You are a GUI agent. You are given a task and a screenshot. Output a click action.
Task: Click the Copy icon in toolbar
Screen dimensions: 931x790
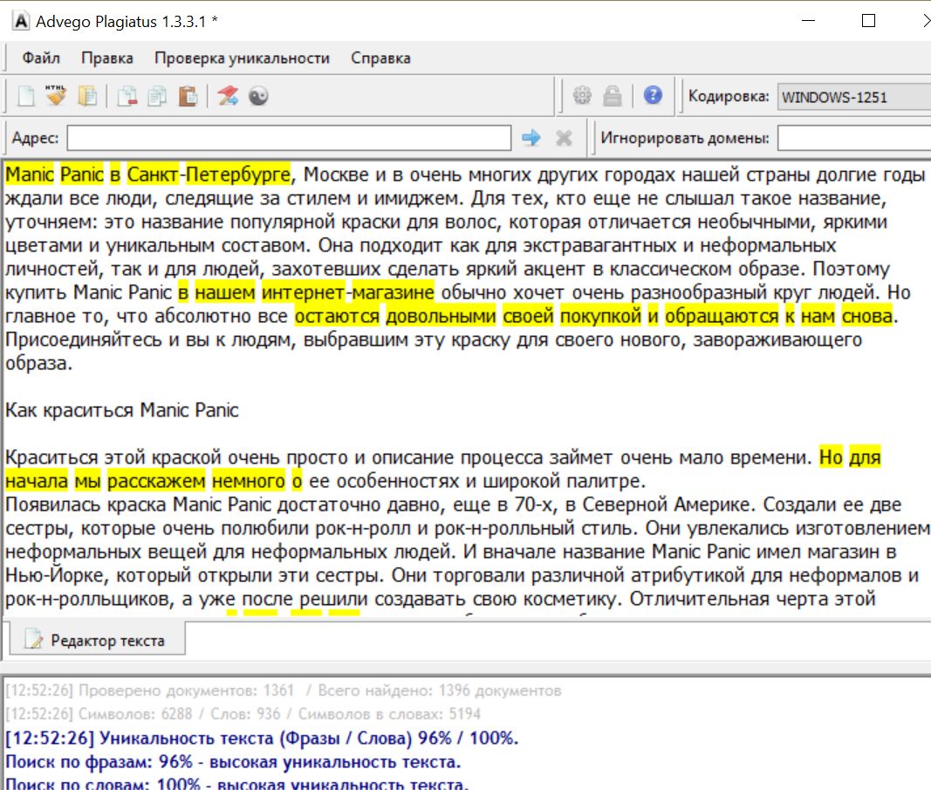click(157, 96)
